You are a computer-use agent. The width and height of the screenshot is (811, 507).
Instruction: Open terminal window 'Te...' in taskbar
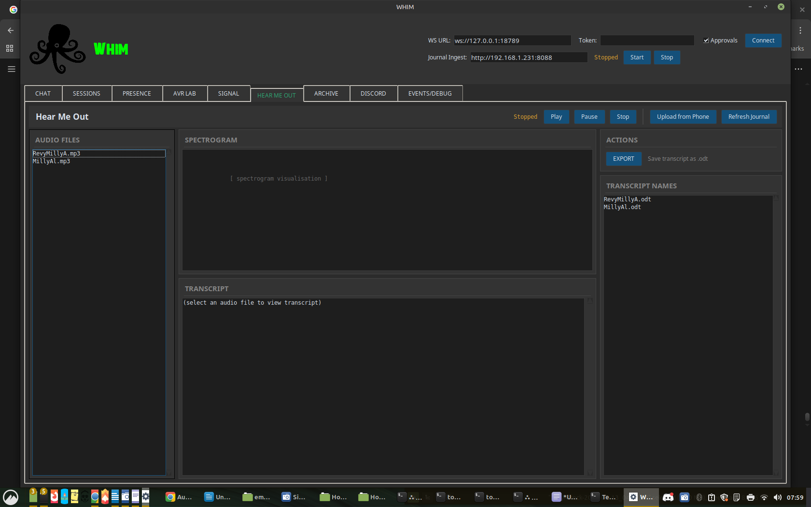pyautogui.click(x=603, y=497)
